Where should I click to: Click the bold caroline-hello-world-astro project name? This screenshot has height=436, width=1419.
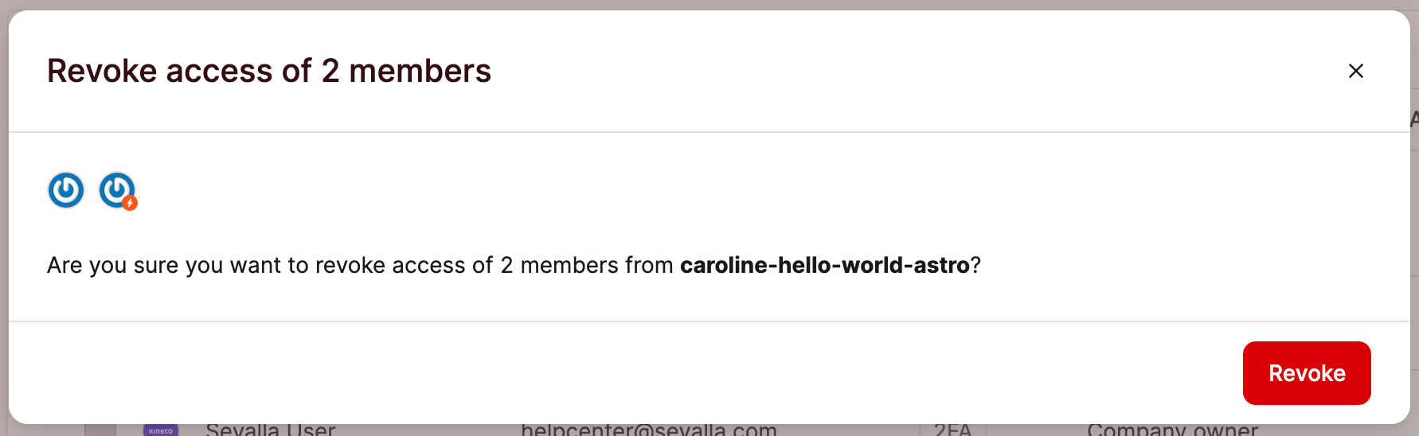point(824,265)
